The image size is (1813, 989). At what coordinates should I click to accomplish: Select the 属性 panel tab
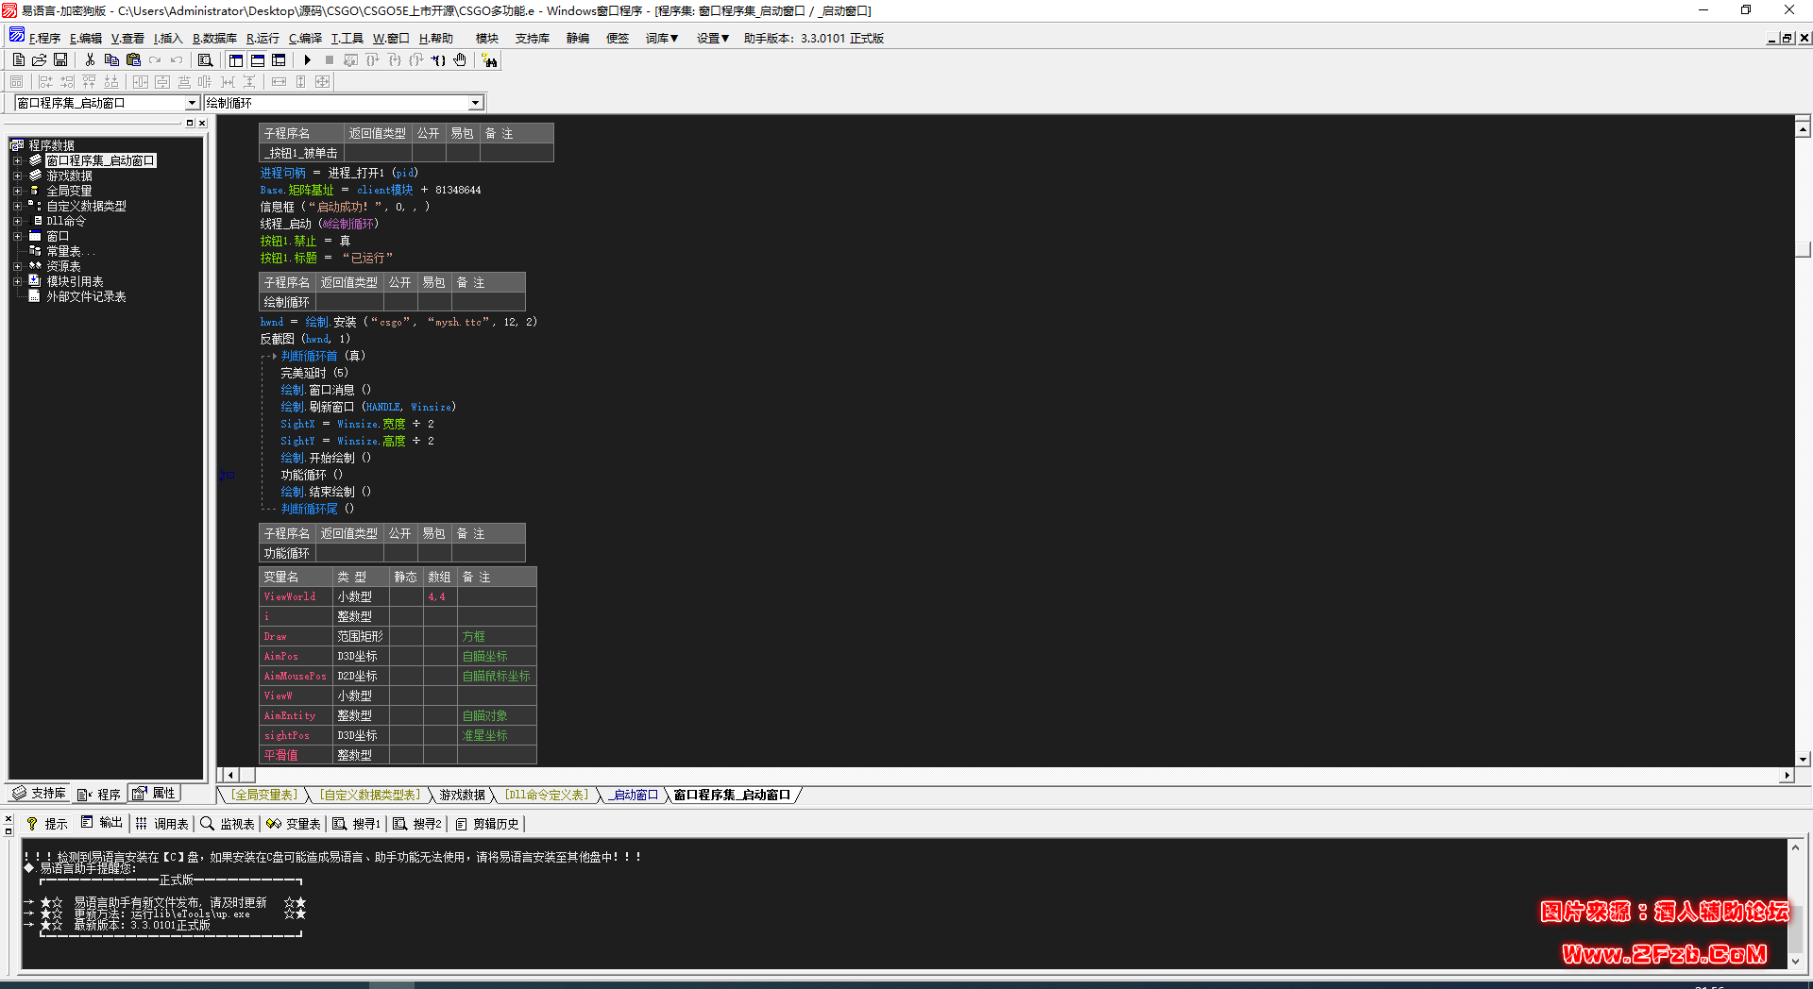(x=155, y=794)
